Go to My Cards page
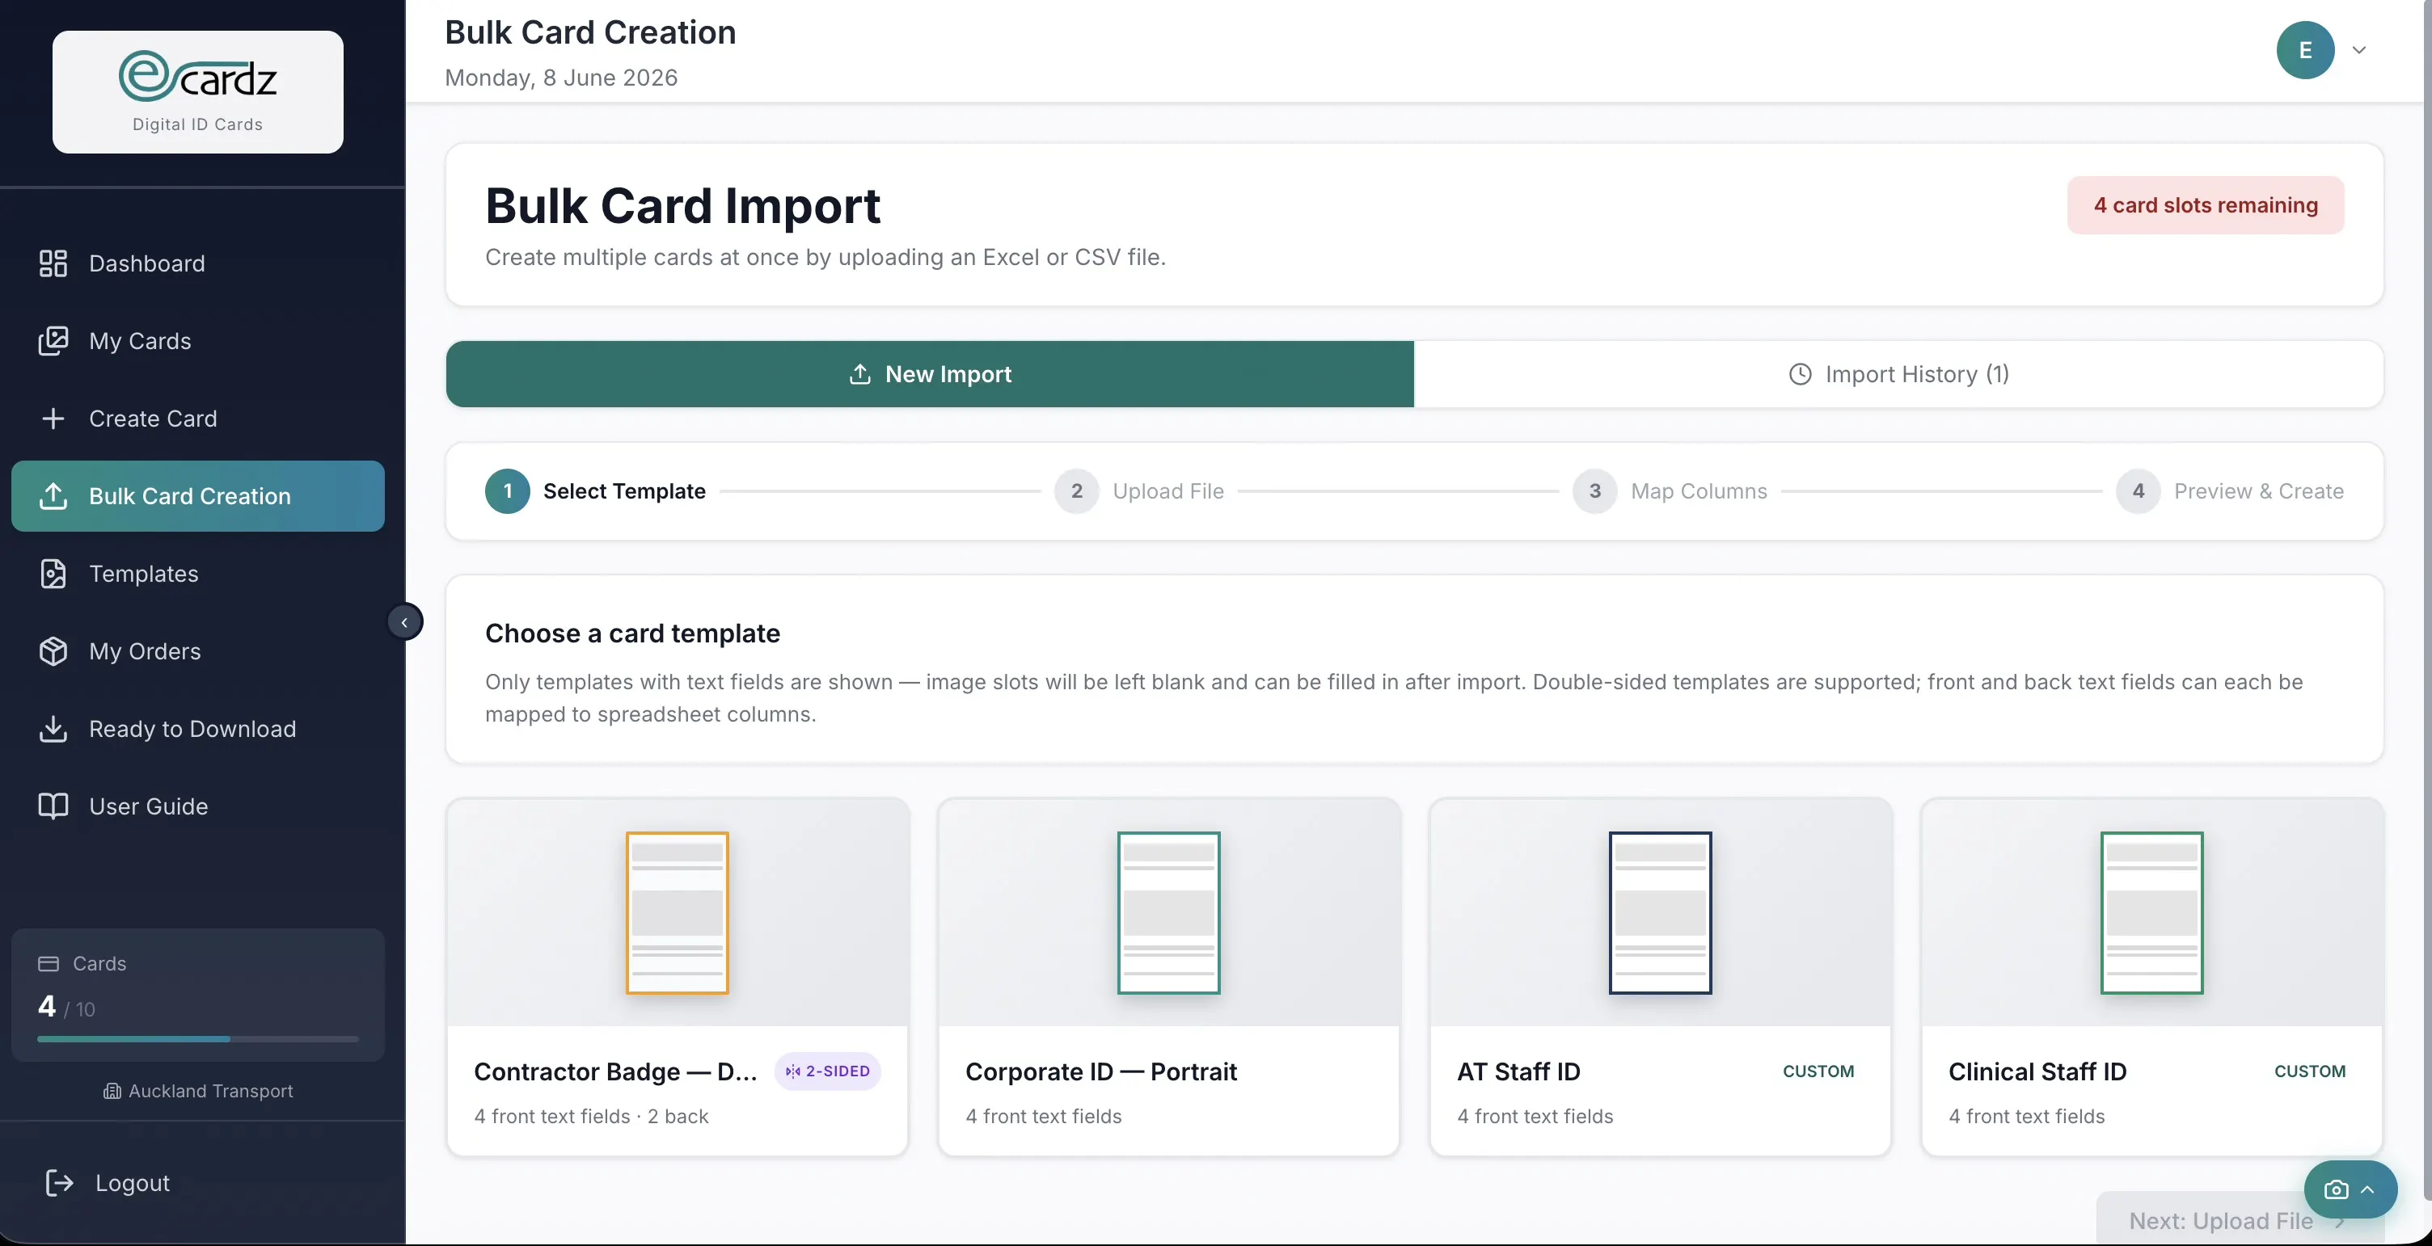The height and width of the screenshot is (1246, 2432). [x=198, y=340]
